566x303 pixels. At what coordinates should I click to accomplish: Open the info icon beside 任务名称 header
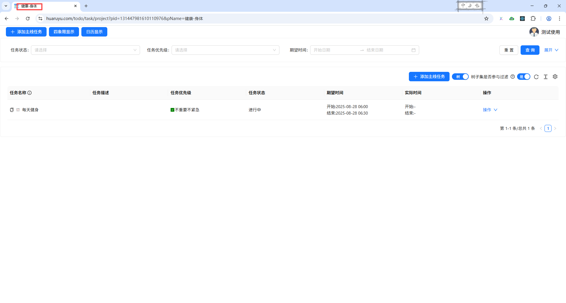(30, 93)
